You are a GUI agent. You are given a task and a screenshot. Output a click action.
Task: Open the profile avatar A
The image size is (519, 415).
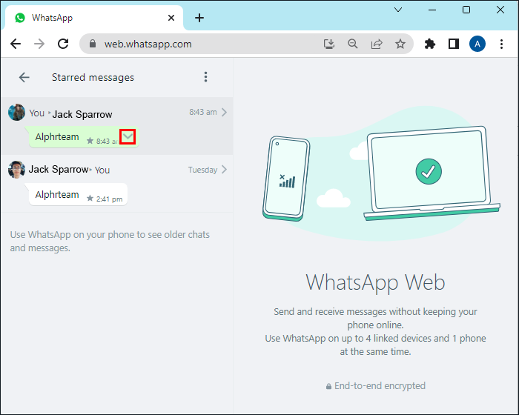click(477, 44)
